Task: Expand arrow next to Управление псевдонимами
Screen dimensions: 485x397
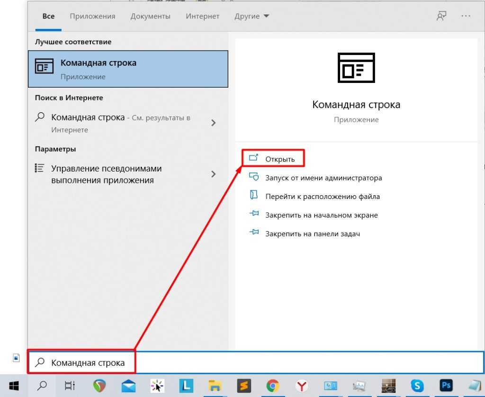Action: pyautogui.click(x=214, y=174)
